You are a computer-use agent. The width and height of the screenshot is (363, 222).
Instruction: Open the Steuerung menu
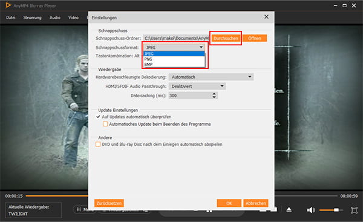(x=32, y=18)
